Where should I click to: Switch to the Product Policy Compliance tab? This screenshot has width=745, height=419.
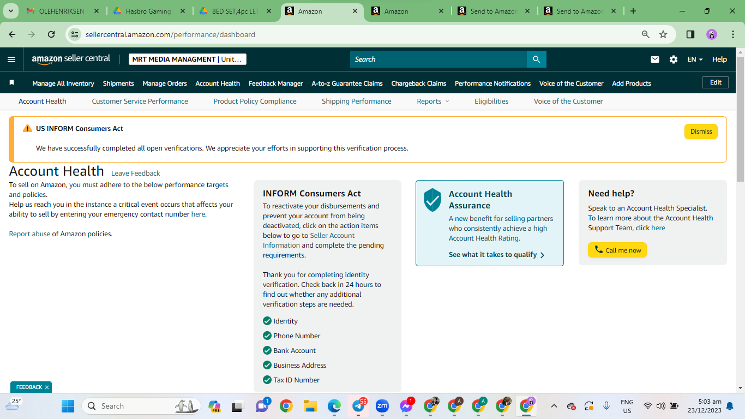[x=255, y=101]
